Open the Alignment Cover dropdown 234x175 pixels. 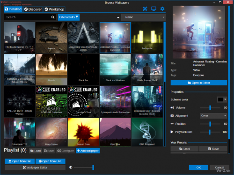pos(213,116)
